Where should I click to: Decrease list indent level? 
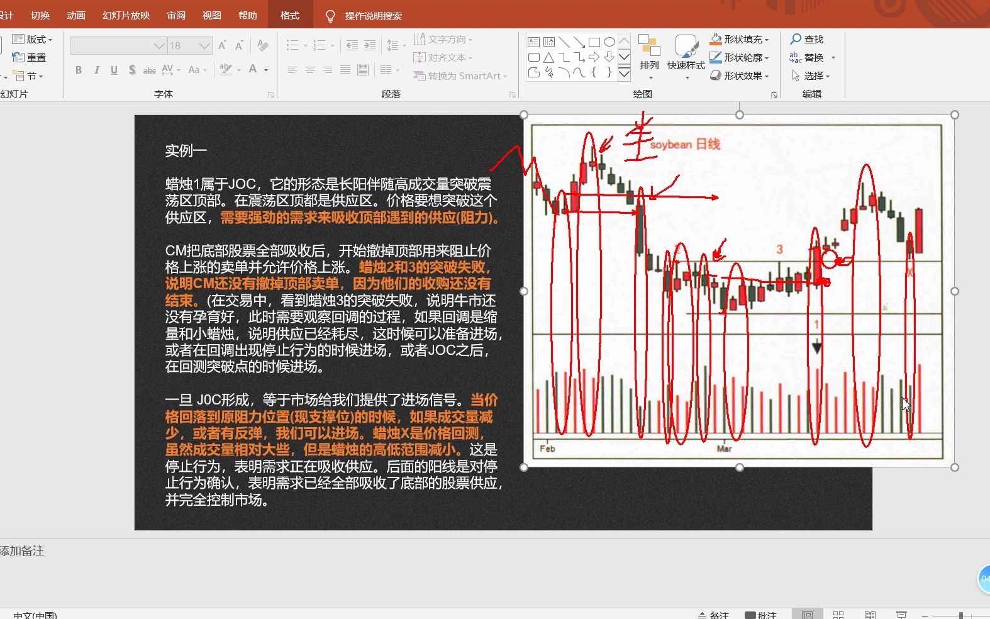tap(352, 45)
